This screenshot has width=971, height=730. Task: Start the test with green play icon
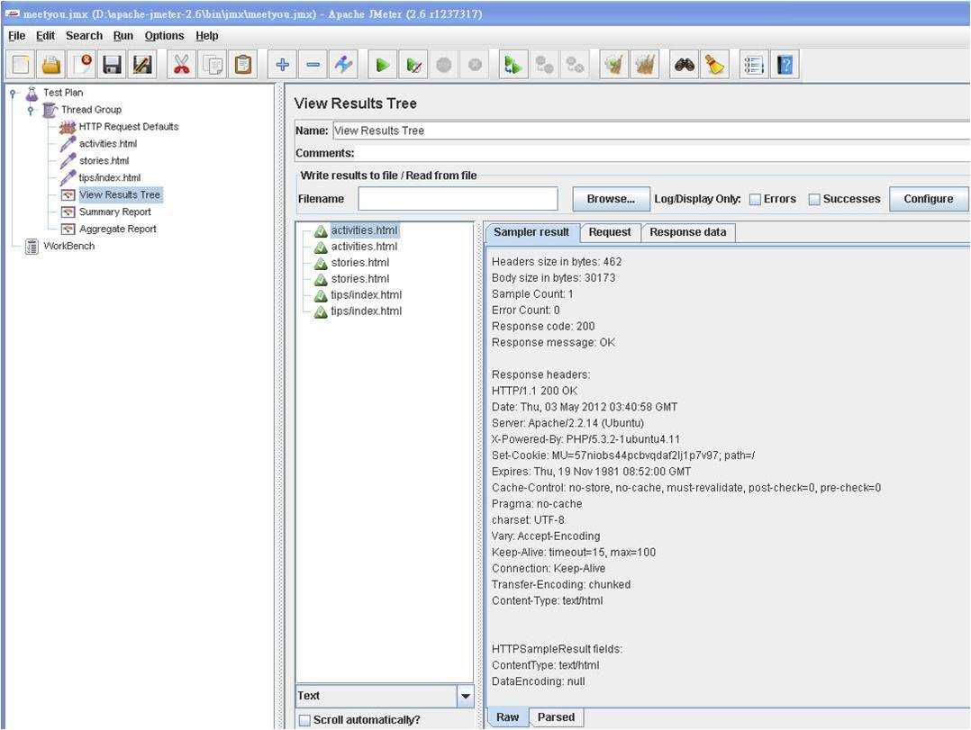pyautogui.click(x=383, y=64)
